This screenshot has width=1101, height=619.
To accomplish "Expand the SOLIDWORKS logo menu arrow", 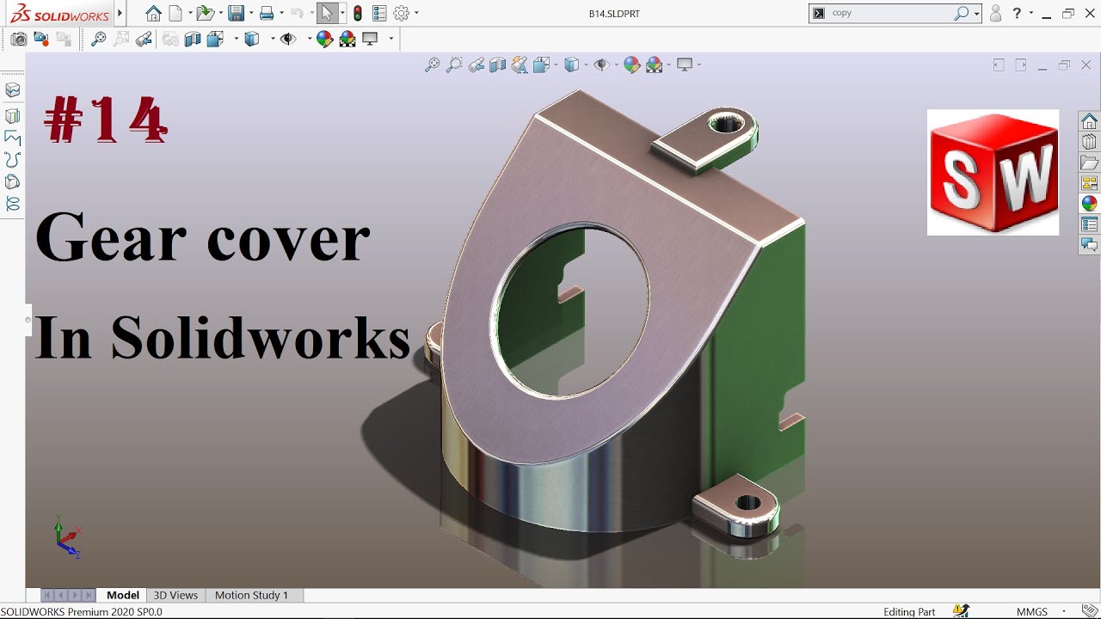I will click(x=120, y=14).
